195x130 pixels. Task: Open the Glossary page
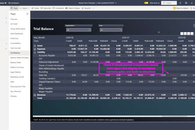(13, 96)
